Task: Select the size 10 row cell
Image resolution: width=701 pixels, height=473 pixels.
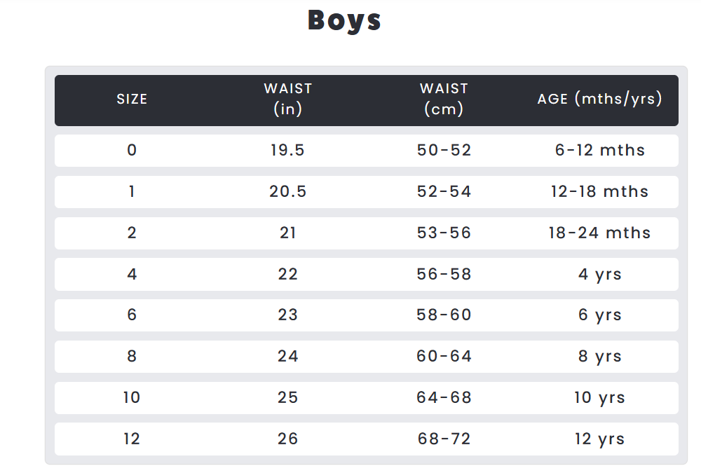Action: (132, 397)
